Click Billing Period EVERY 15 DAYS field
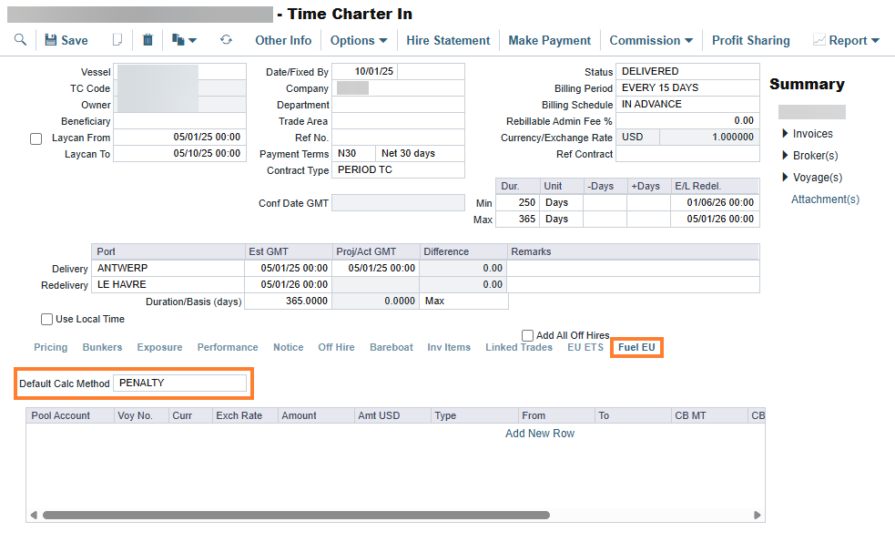The image size is (895, 542). pos(687,88)
